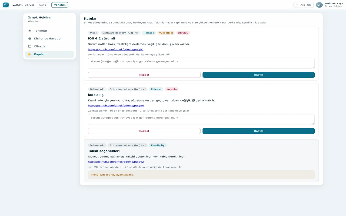This screenshot has height=216, width=346.
Task: Click the Cihazlar sidebar icon
Action: [30, 46]
